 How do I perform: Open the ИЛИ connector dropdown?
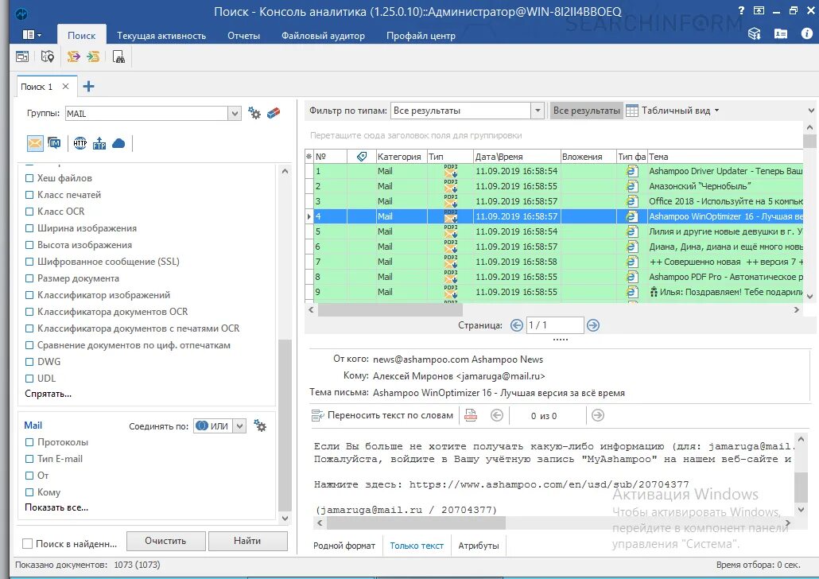point(239,426)
